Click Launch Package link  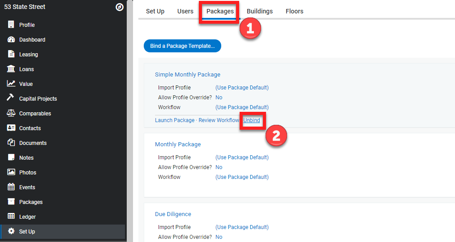[175, 120]
